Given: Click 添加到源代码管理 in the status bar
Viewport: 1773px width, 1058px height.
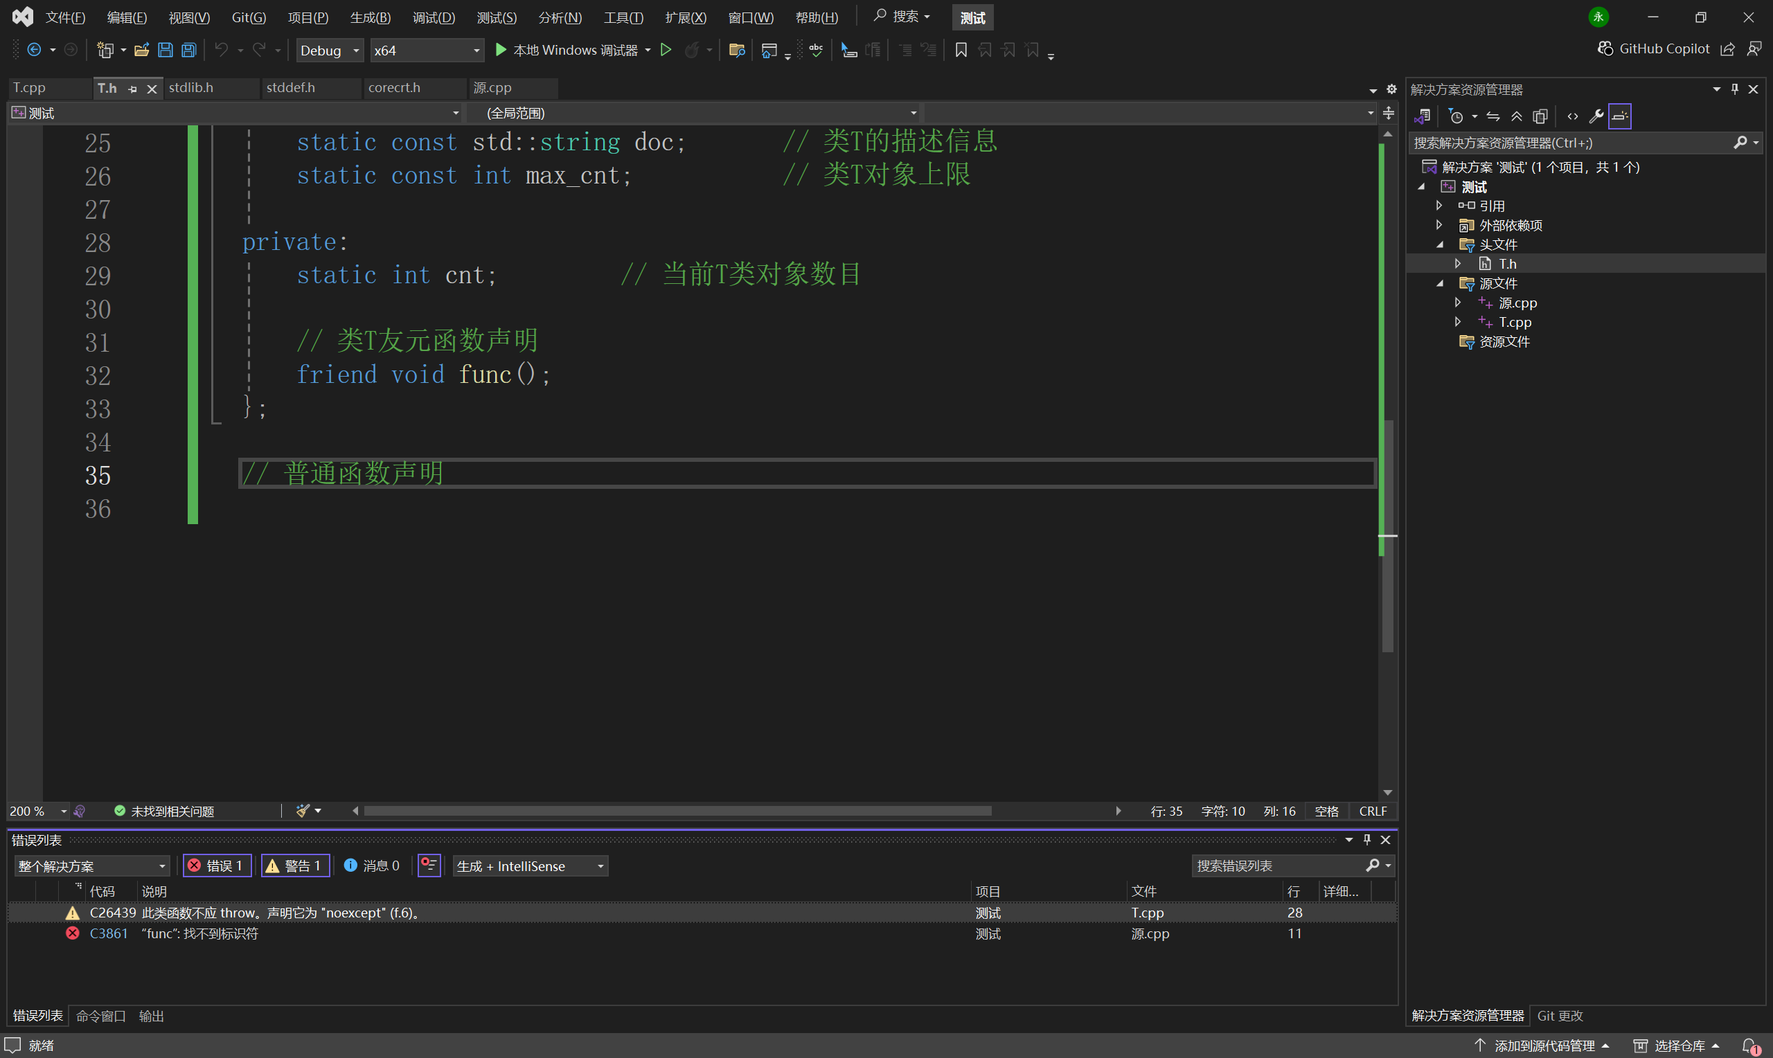Looking at the screenshot, I should pos(1544,1045).
